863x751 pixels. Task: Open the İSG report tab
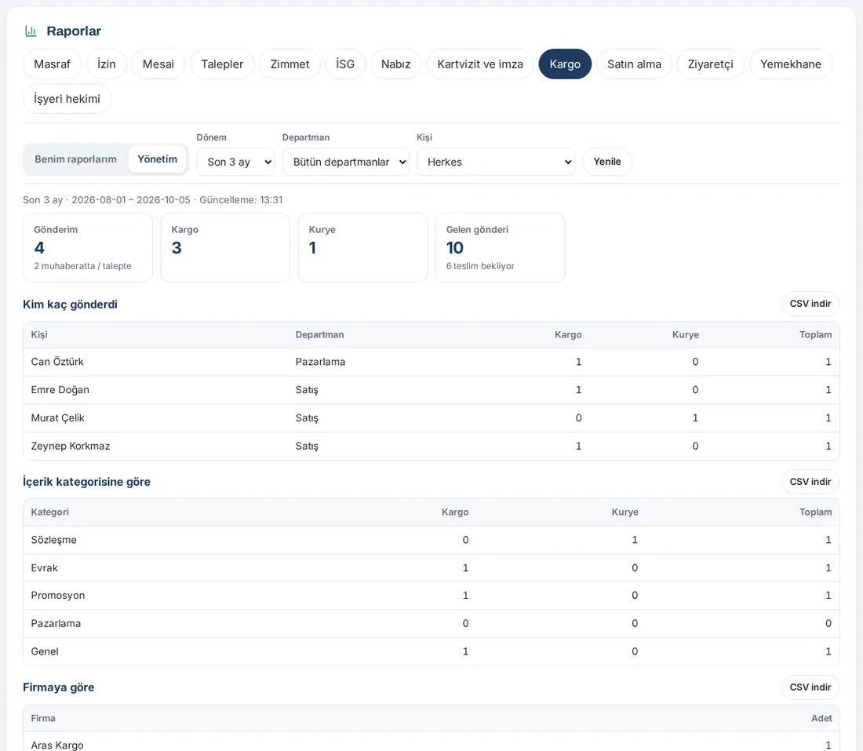345,64
